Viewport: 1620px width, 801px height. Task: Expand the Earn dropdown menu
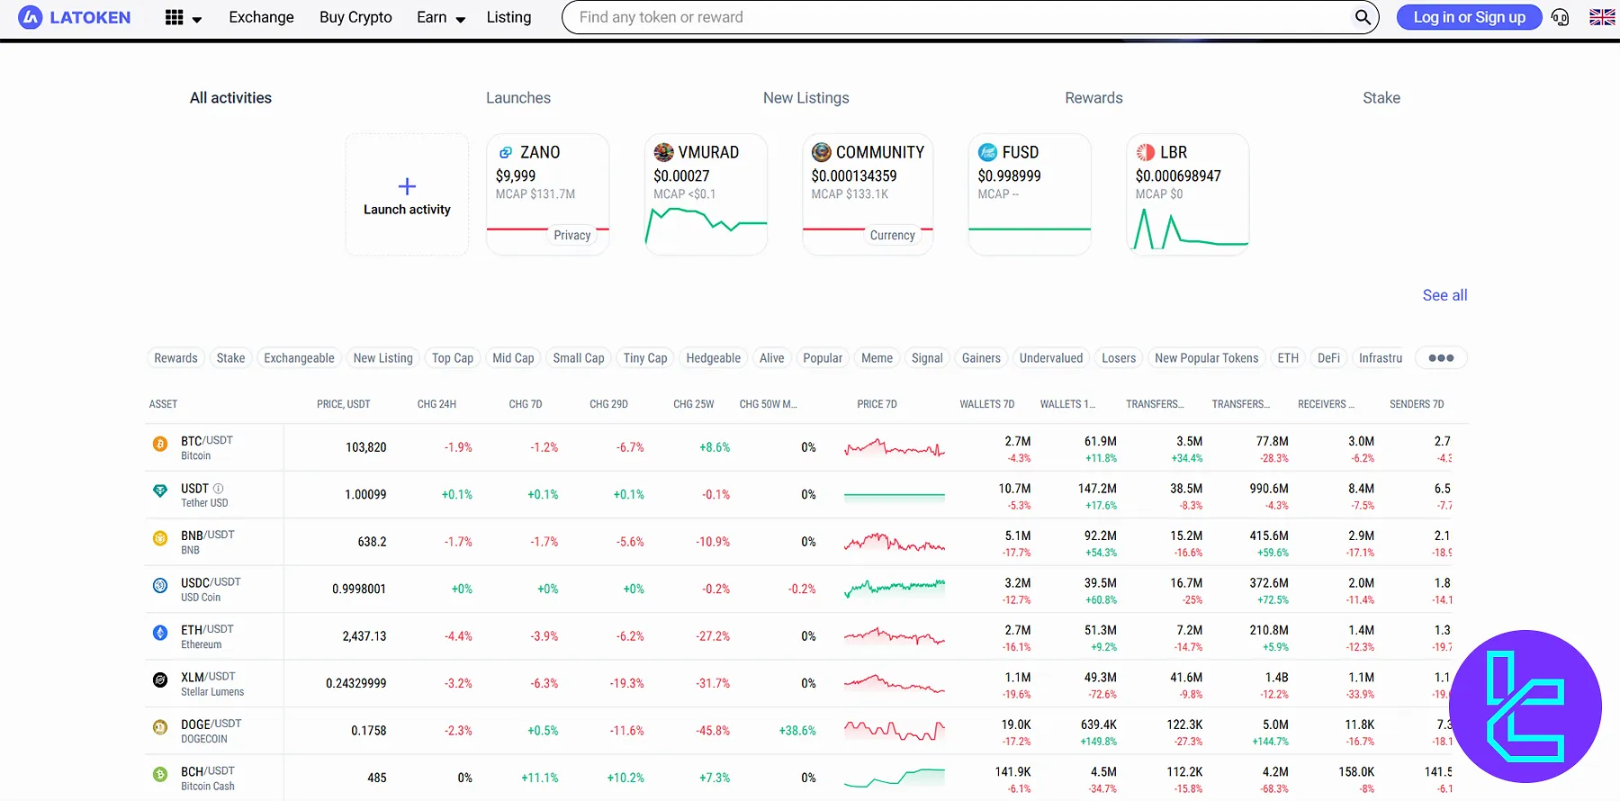click(441, 17)
